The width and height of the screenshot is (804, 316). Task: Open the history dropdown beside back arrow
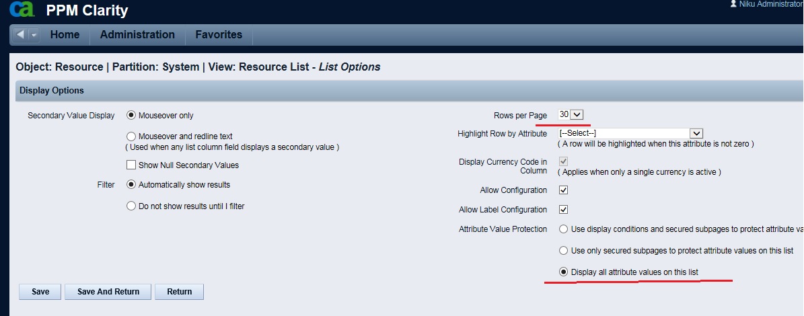[34, 35]
